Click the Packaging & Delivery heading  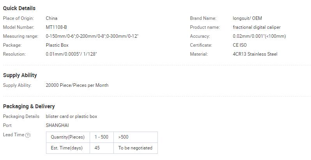[x=29, y=106]
